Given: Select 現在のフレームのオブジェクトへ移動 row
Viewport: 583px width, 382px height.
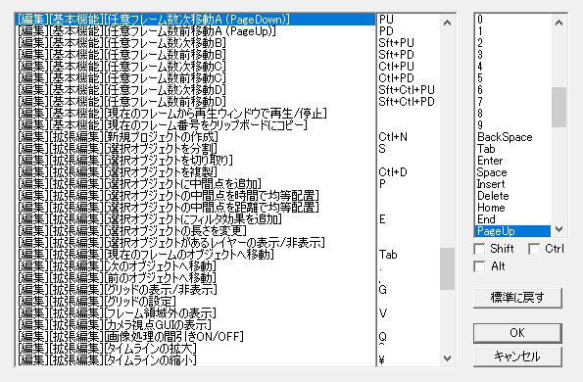Looking at the screenshot, I should tap(195, 255).
